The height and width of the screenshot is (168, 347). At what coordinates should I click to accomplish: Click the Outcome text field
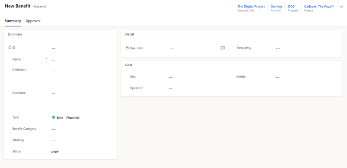point(82,100)
